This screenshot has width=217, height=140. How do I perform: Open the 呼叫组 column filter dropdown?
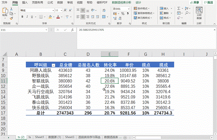click(x=54, y=65)
